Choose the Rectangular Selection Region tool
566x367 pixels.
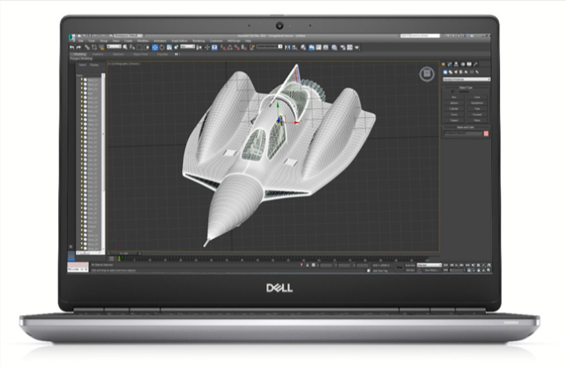[139, 47]
